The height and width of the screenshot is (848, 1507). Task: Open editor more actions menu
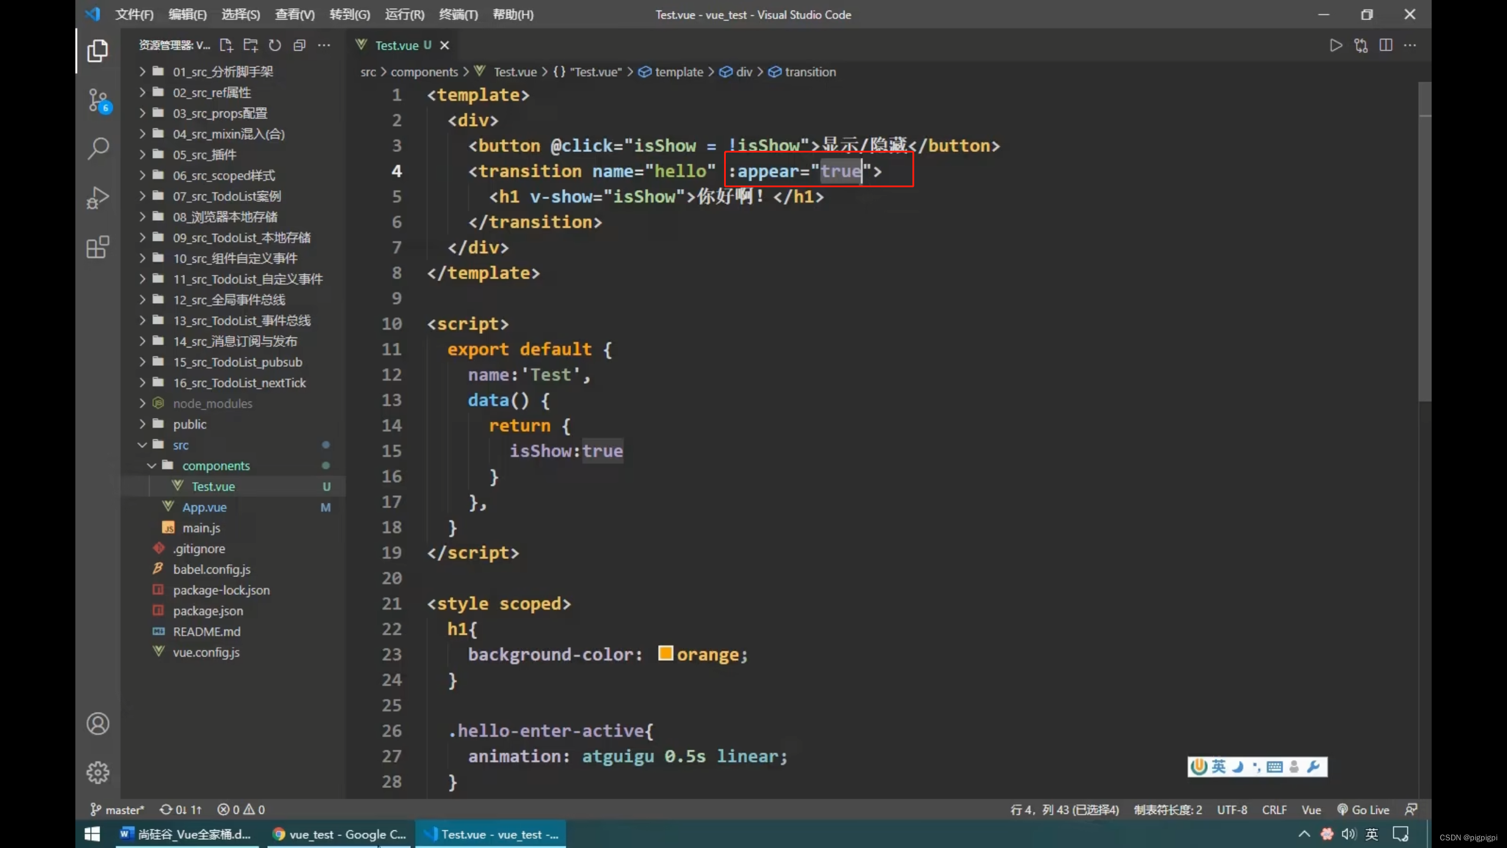pyautogui.click(x=1410, y=45)
